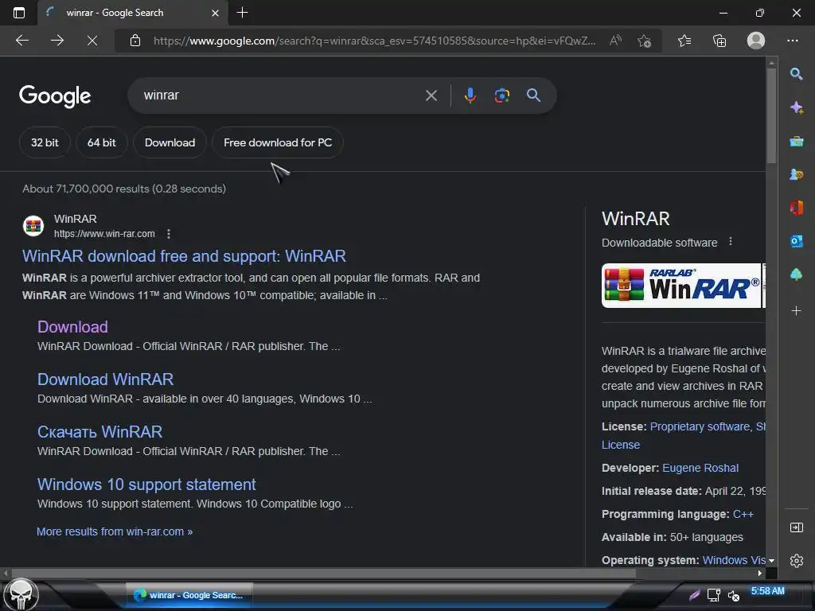Apply the Download filter chip
This screenshot has width=815, height=611.
pos(170,142)
